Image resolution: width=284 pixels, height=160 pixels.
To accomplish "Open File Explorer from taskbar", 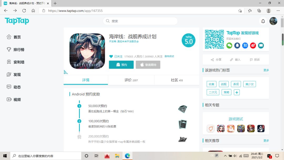I will (x=117, y=156).
